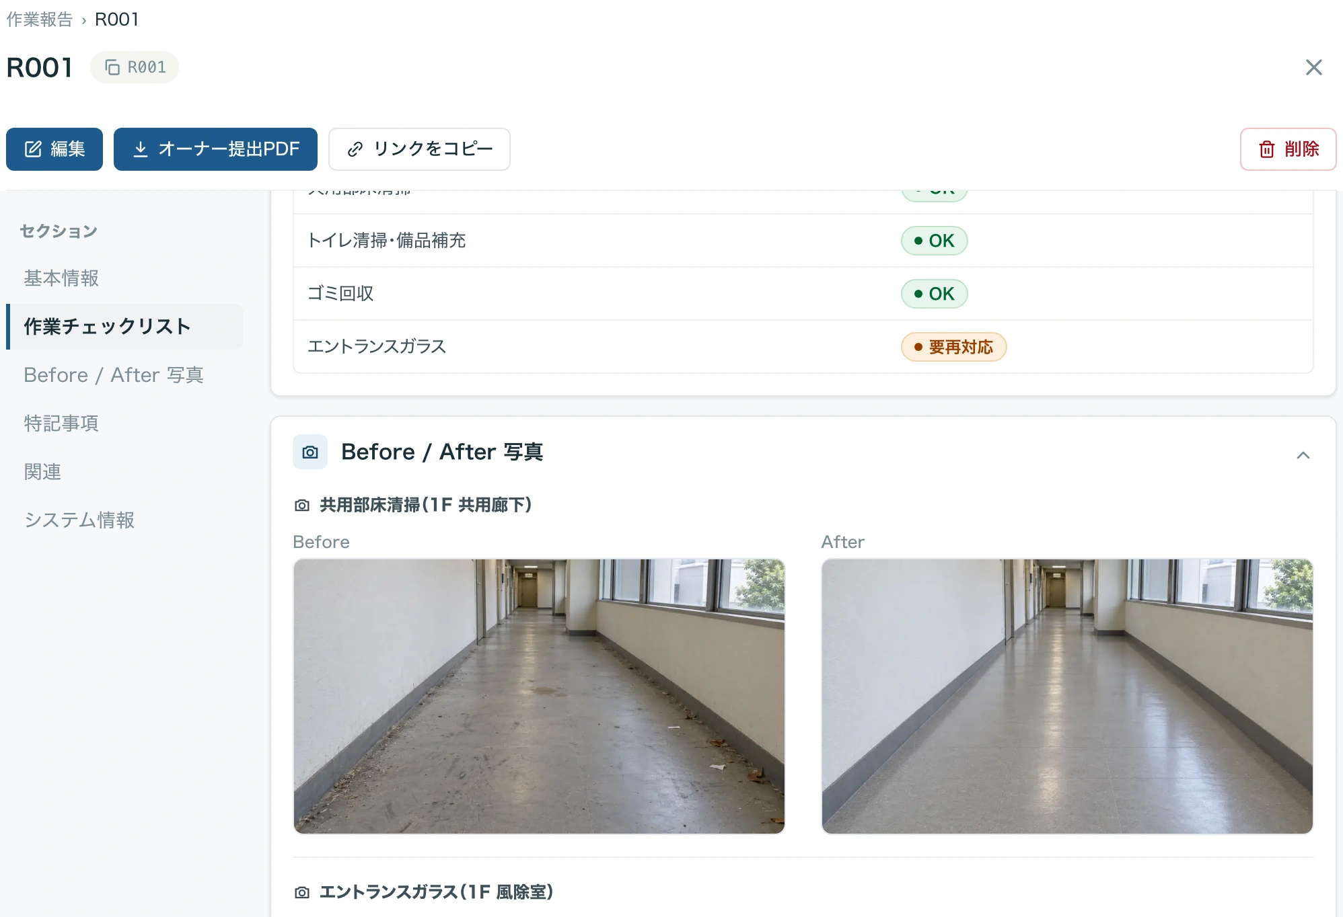Click the ゴミ回収 row label
The height and width of the screenshot is (917, 1343).
[340, 294]
